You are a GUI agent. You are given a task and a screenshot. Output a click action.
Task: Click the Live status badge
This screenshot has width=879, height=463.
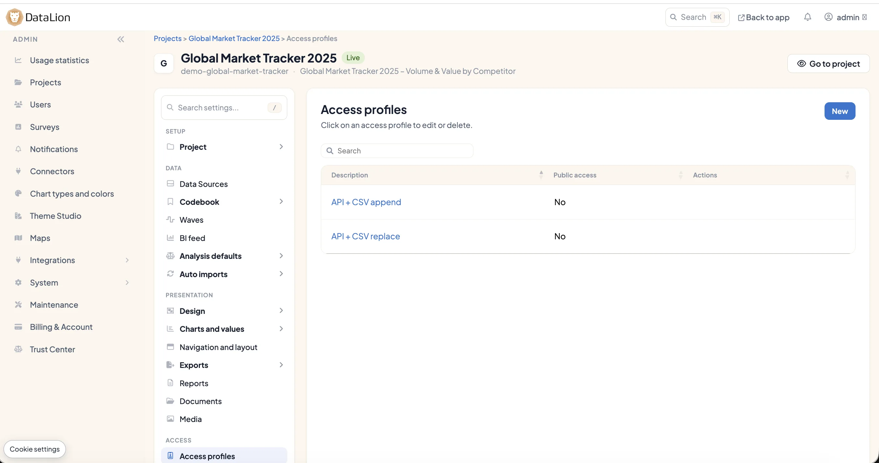pyautogui.click(x=353, y=58)
